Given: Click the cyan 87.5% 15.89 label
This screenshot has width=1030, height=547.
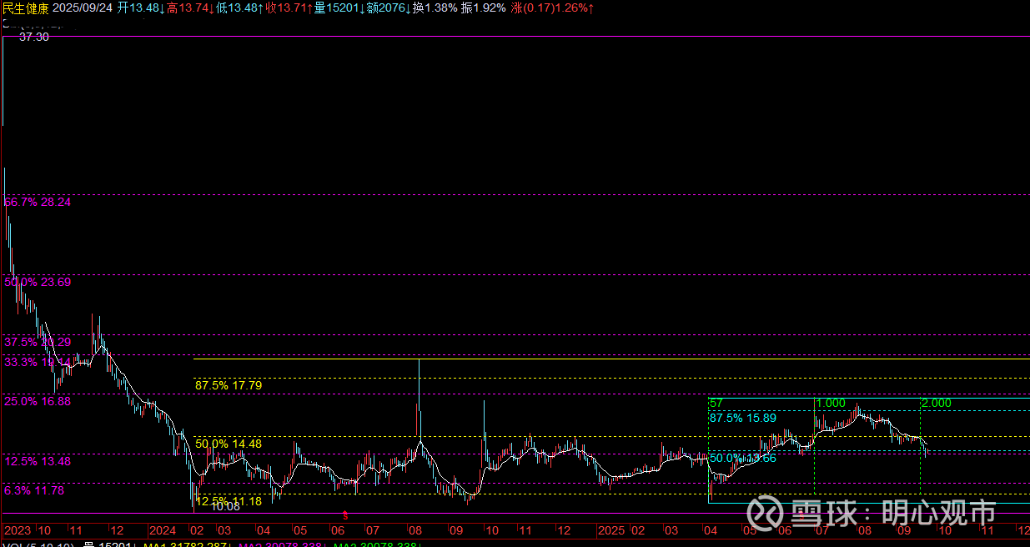Looking at the screenshot, I should (x=743, y=417).
